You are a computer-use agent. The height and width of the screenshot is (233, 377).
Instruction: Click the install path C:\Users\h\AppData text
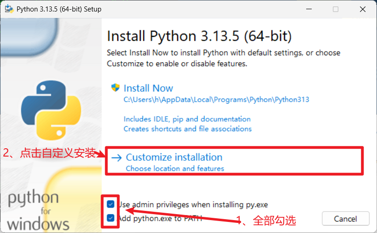216,99
